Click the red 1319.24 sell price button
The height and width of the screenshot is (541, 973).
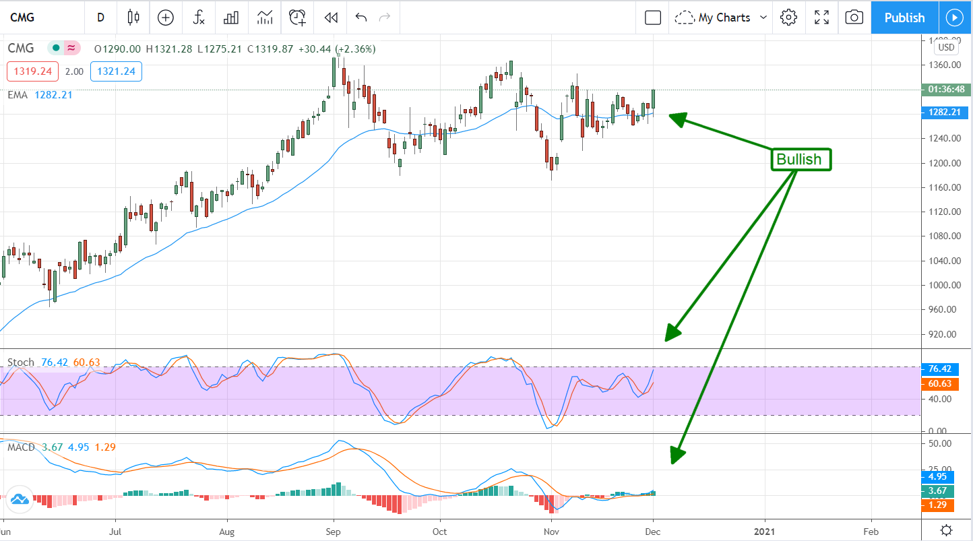click(32, 71)
